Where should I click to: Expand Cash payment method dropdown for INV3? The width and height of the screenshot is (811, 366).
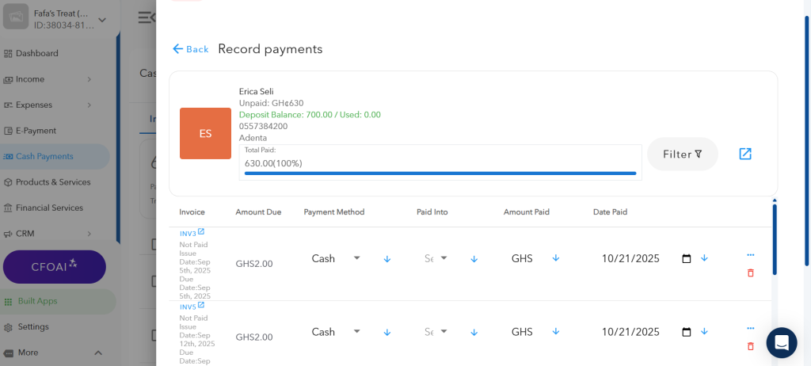point(356,258)
